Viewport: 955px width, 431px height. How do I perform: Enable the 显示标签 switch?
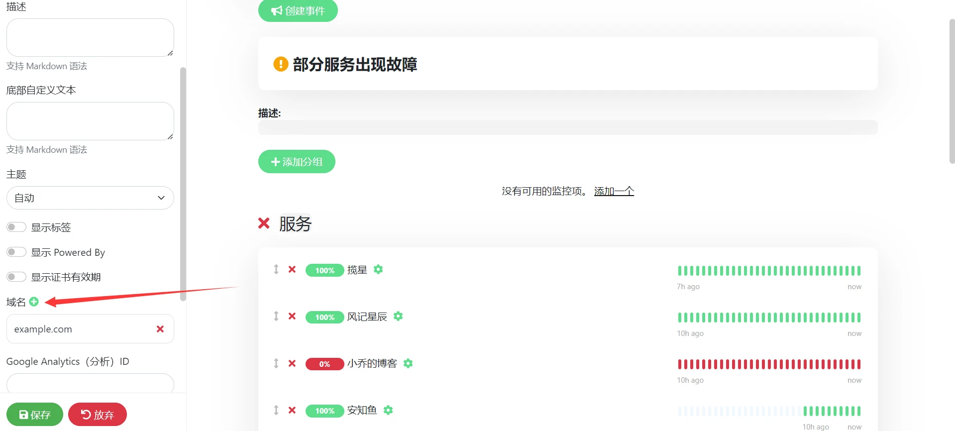click(16, 227)
